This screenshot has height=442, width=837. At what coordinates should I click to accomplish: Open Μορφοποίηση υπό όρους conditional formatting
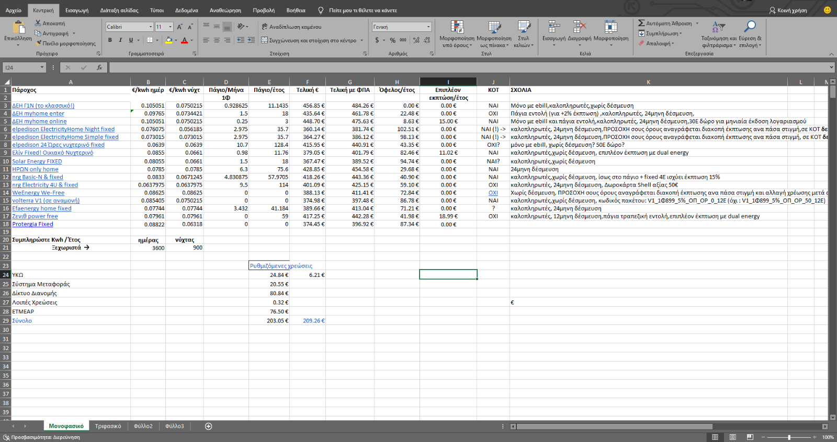pos(457,34)
